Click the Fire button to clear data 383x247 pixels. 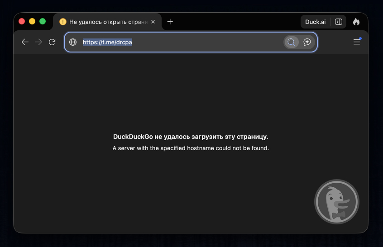356,22
